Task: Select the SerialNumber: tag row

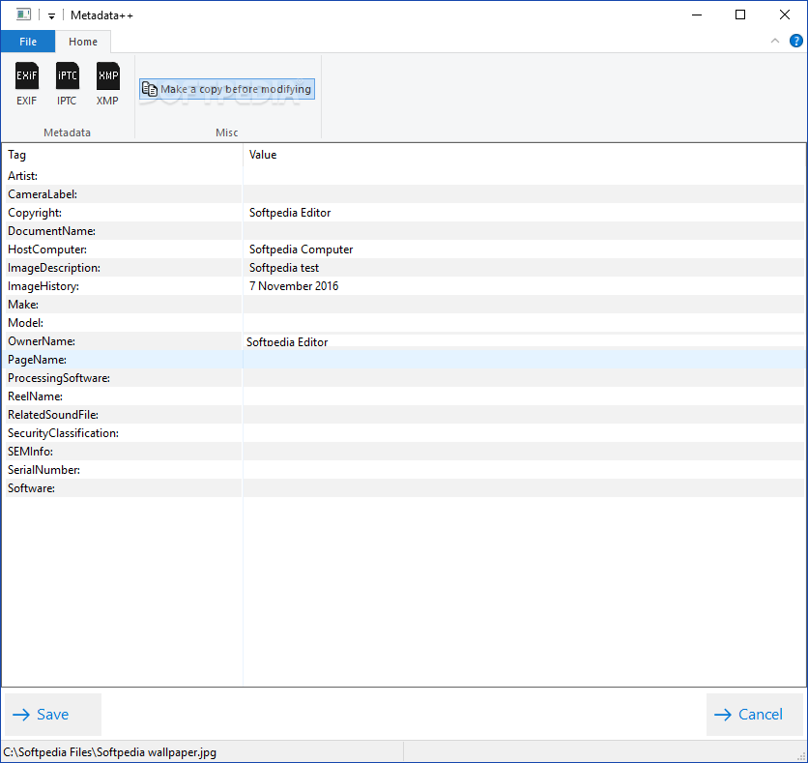Action: 404,470
